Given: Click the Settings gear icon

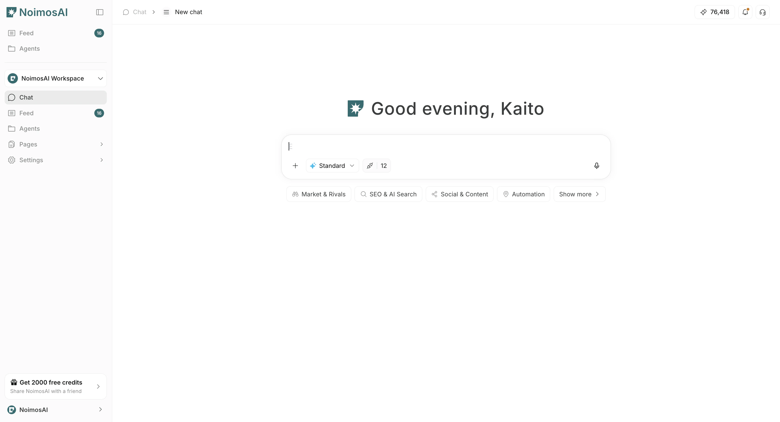Looking at the screenshot, I should [x=11, y=160].
